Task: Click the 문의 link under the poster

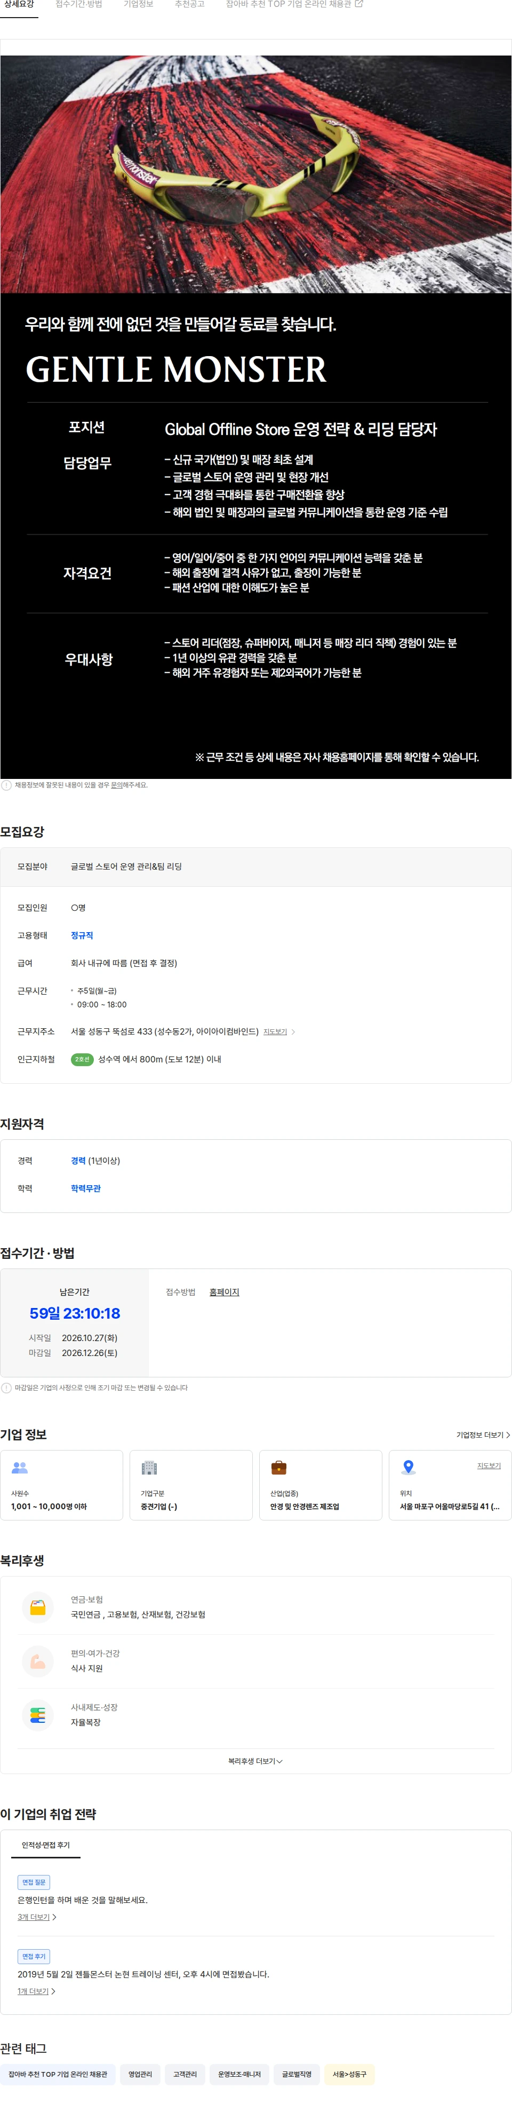Action: (117, 785)
